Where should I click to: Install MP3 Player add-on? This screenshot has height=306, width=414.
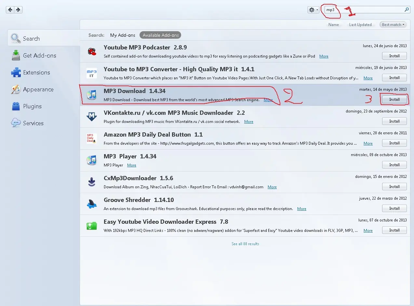[x=394, y=165]
